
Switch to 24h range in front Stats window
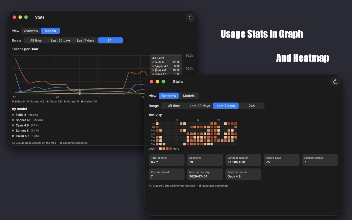[x=252, y=106]
